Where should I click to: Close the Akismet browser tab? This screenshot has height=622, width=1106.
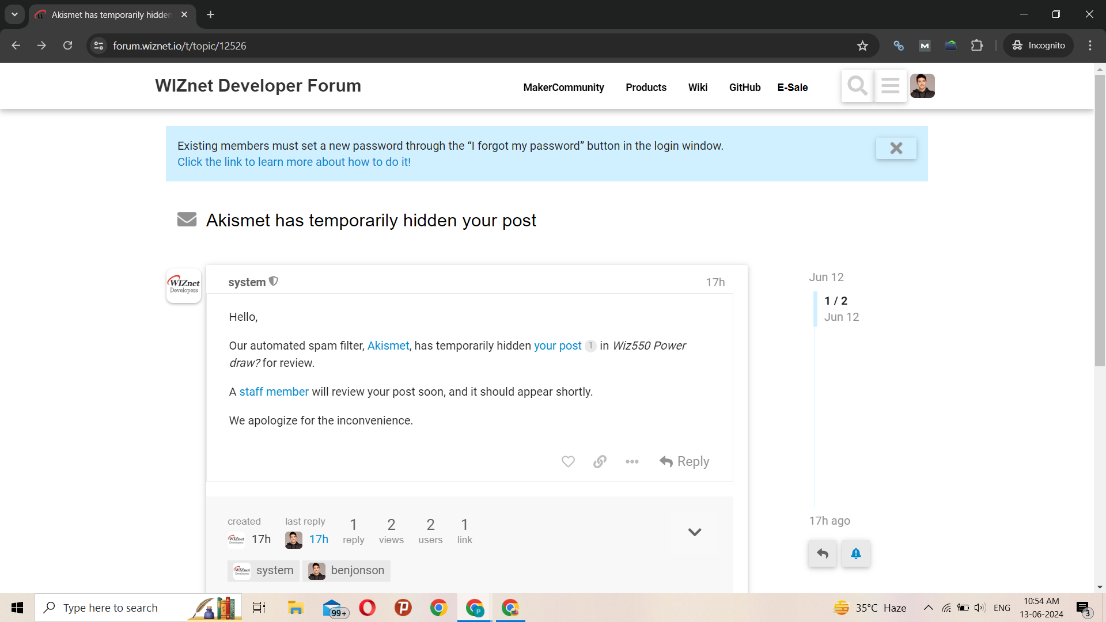184,14
